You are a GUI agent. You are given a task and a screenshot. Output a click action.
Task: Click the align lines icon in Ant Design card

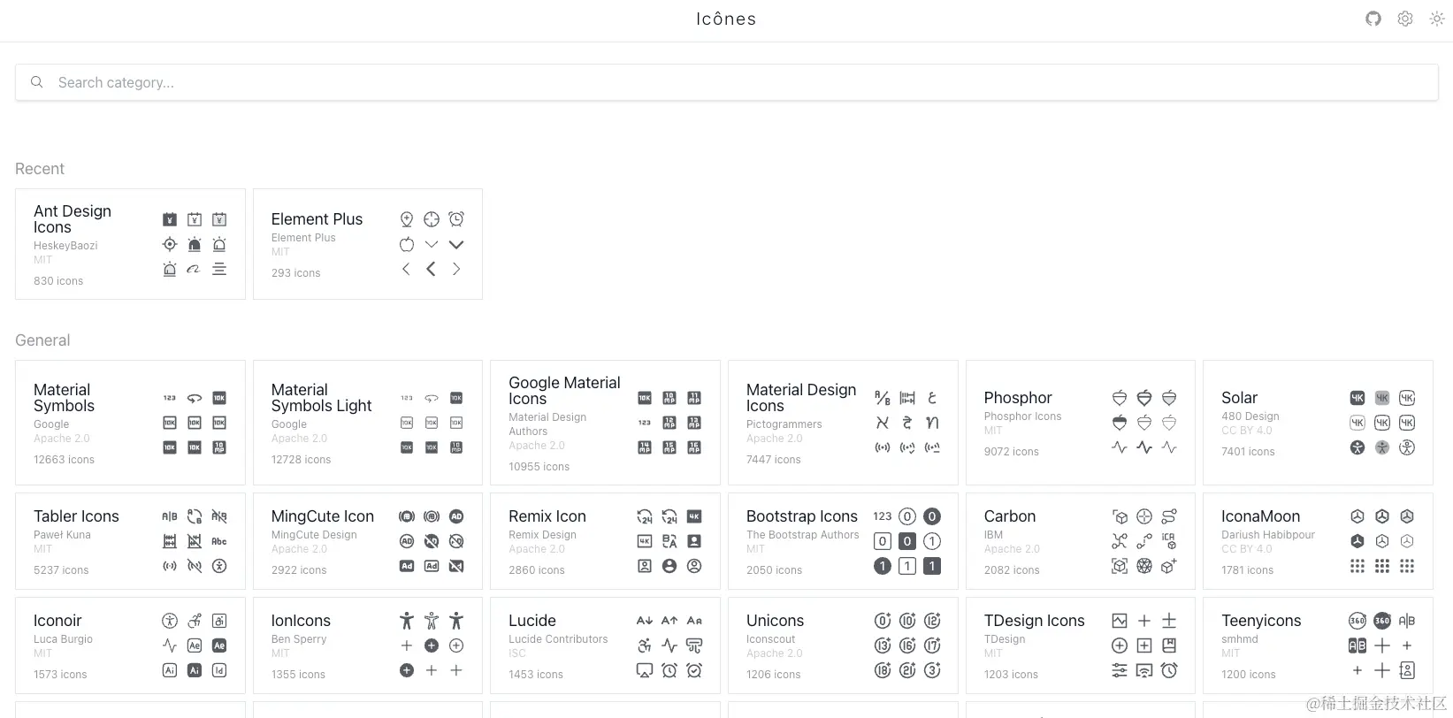(x=219, y=269)
